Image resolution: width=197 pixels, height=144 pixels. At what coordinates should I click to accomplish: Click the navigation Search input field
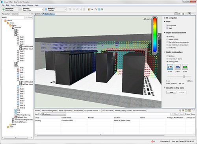coord(16,17)
